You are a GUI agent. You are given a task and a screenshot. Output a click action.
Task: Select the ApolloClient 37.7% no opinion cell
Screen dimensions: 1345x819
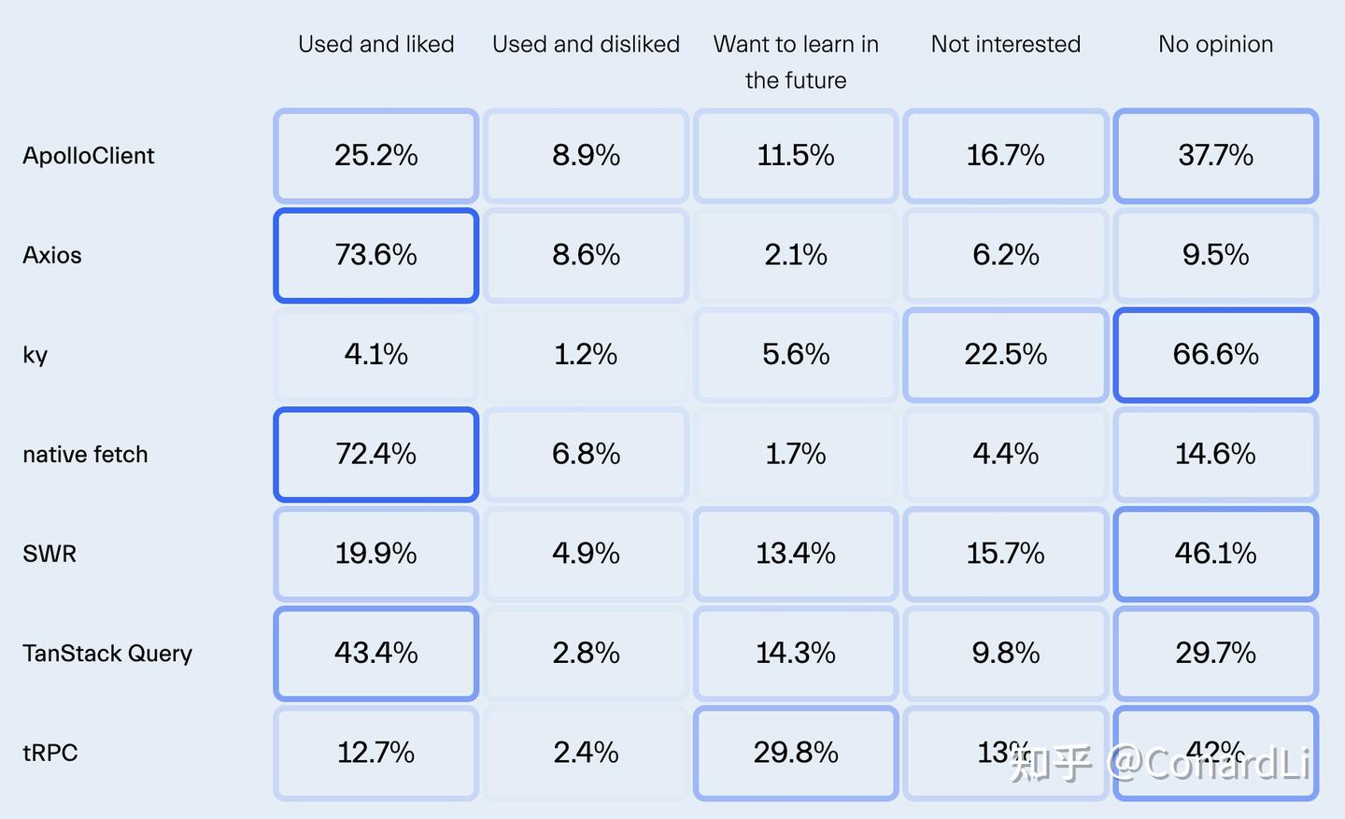click(x=1215, y=156)
